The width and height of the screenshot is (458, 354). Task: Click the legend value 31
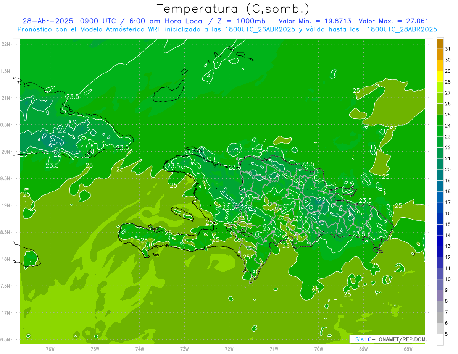click(x=448, y=49)
